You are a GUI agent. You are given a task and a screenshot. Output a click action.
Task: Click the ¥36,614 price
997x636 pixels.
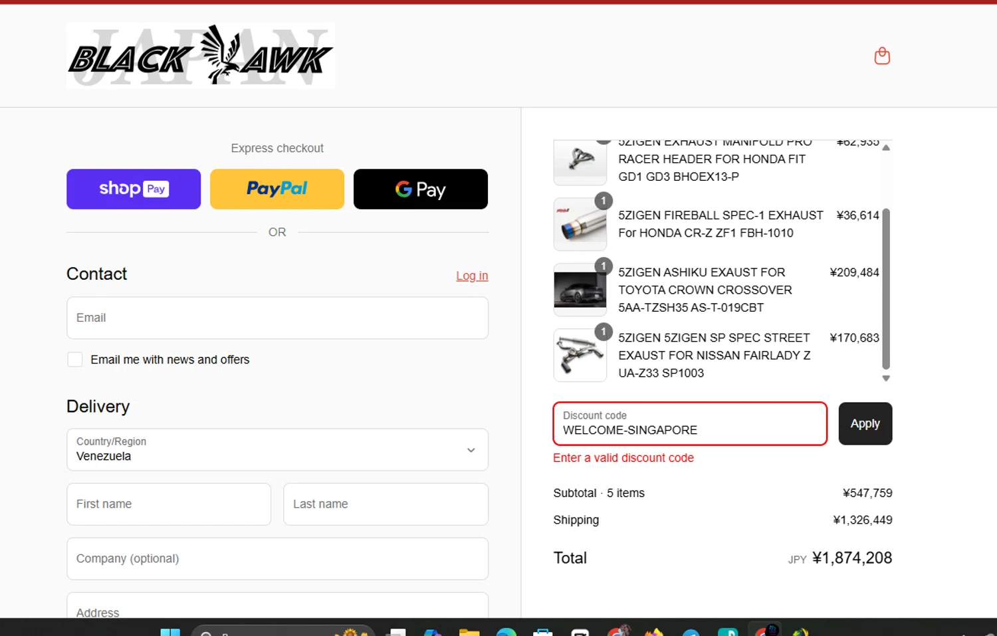click(x=857, y=215)
